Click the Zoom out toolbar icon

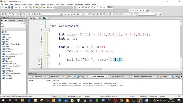(x=128, y=14)
